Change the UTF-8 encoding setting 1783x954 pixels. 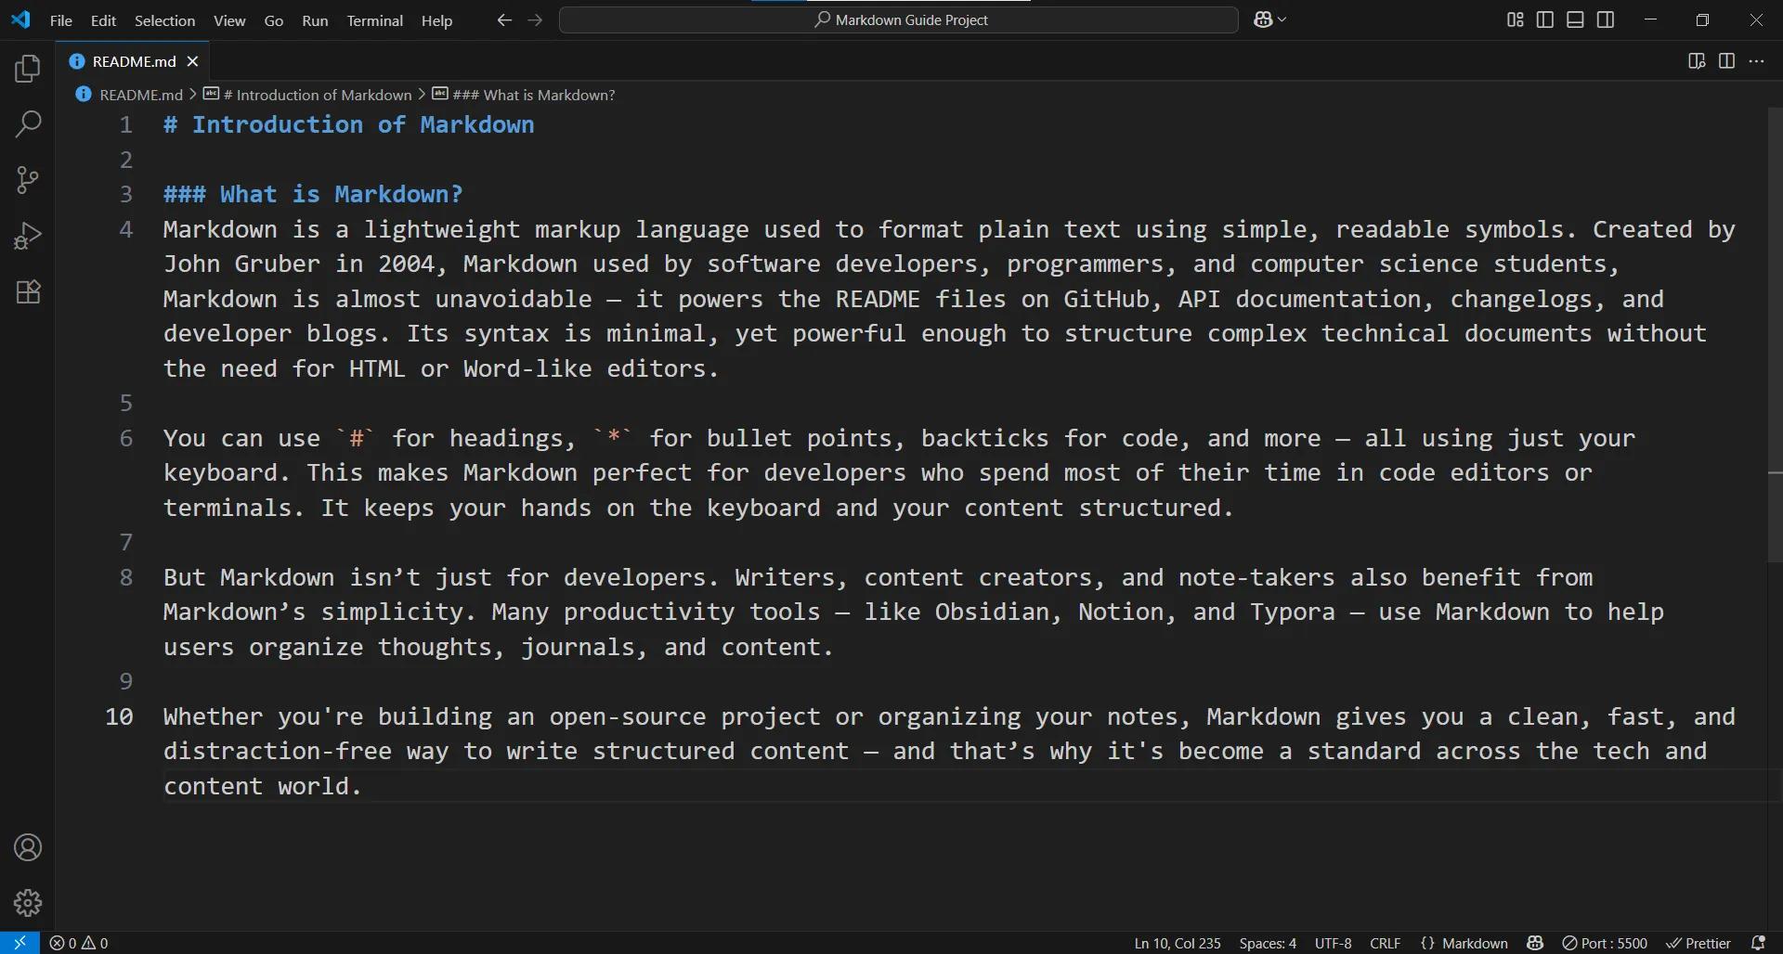(1333, 943)
